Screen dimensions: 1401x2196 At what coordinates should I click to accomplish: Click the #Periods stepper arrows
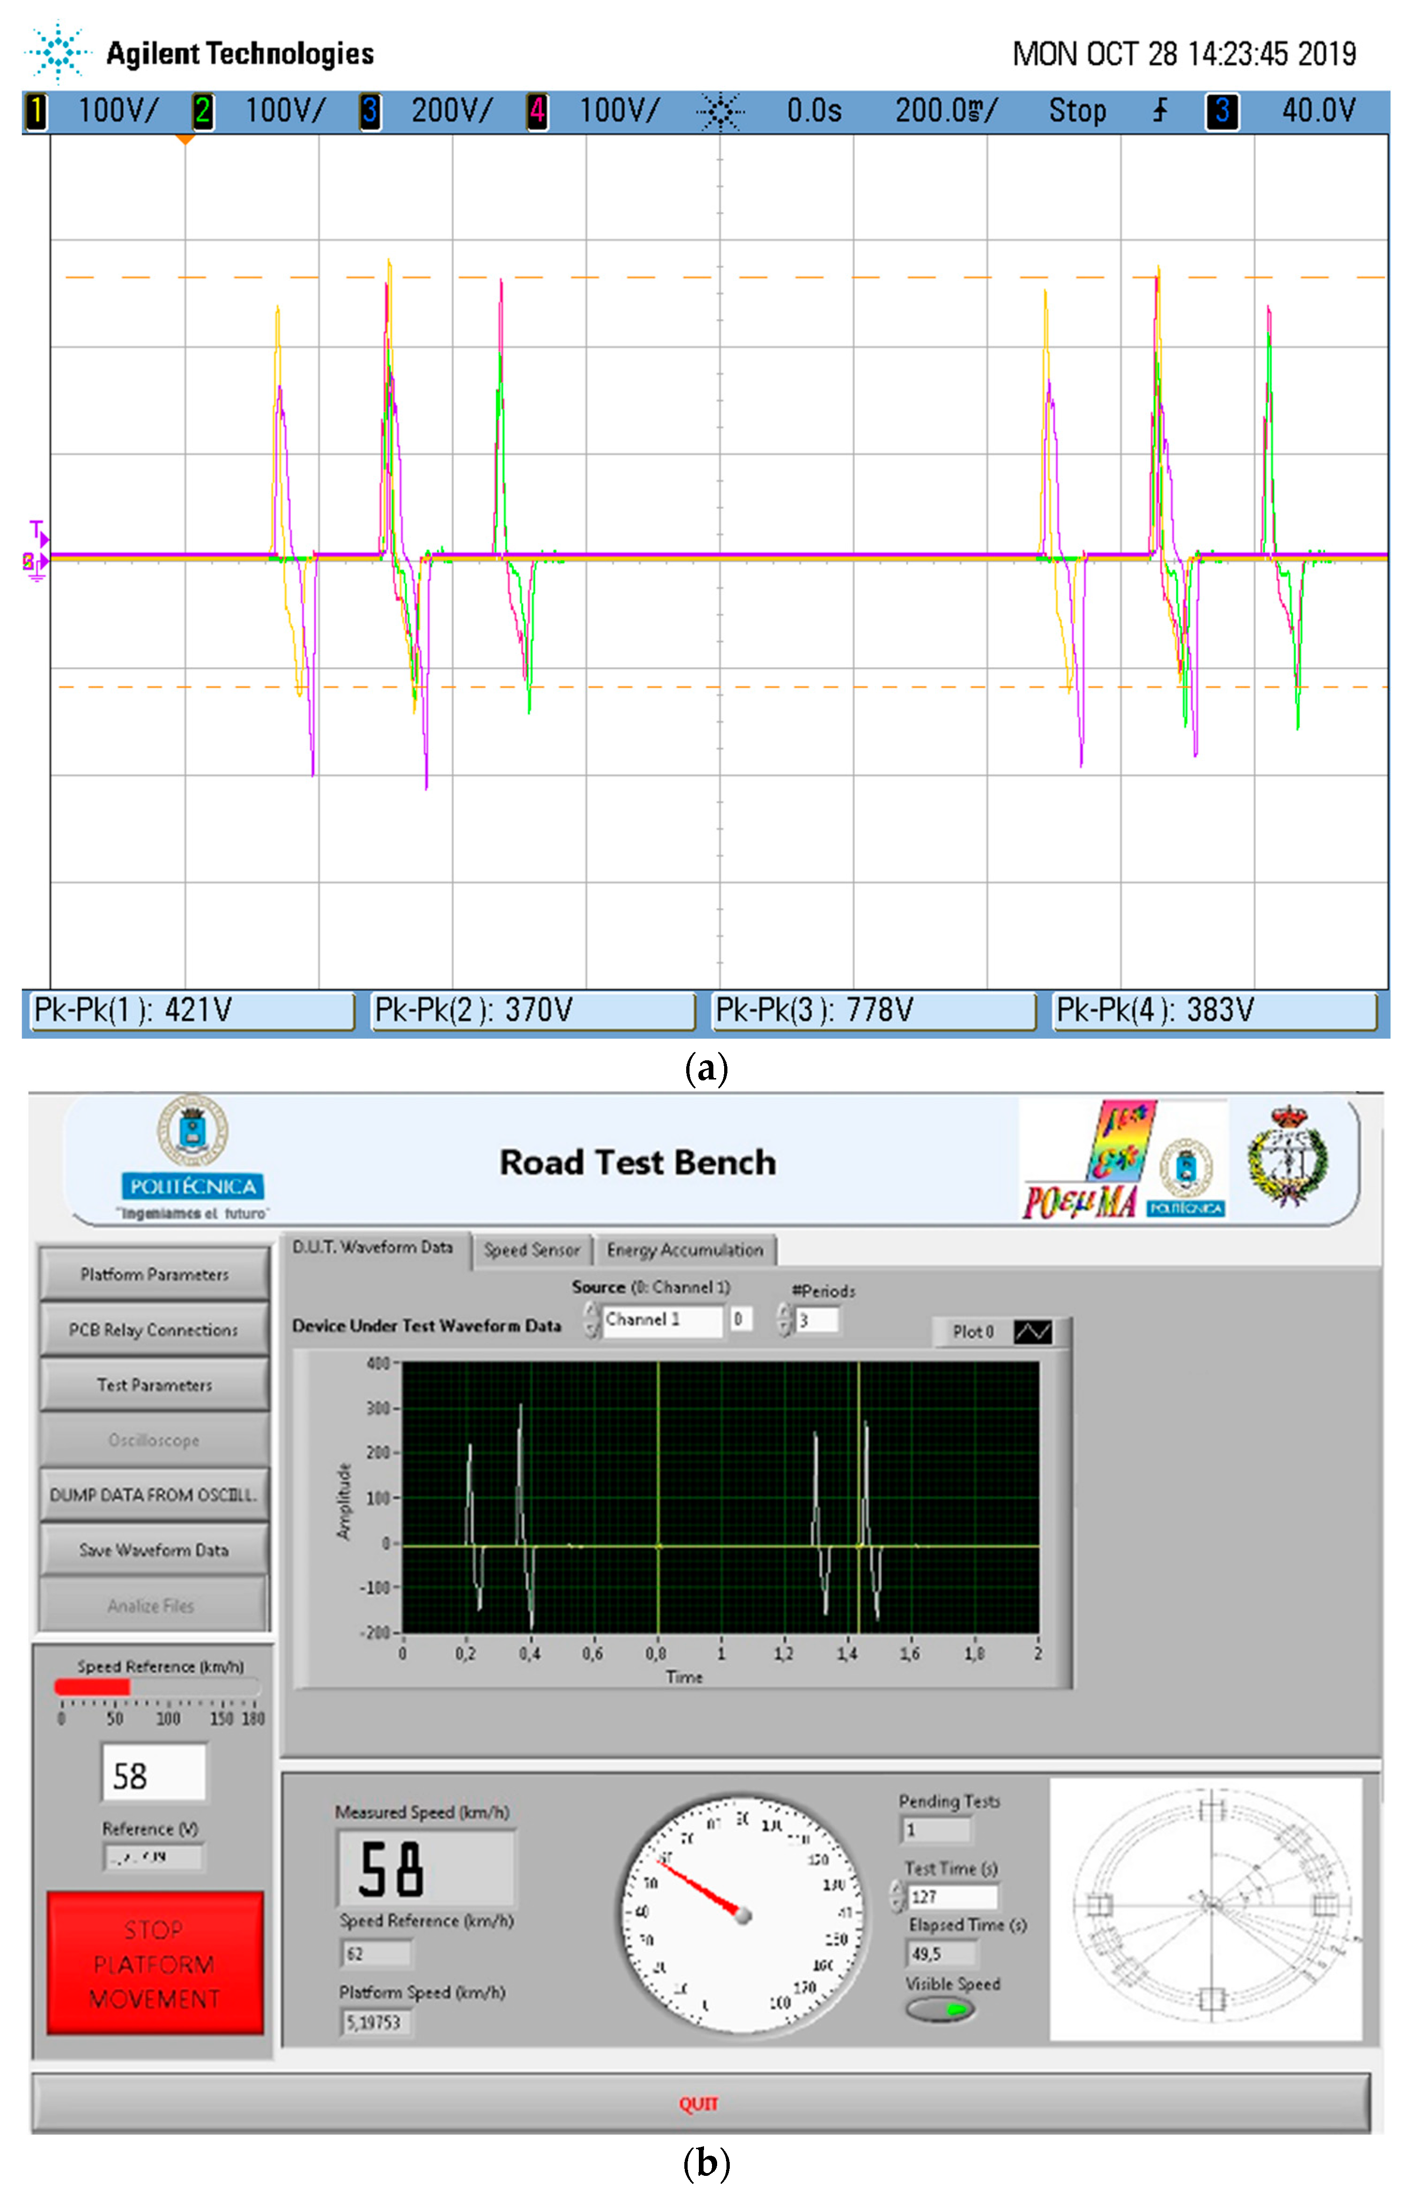784,1319
